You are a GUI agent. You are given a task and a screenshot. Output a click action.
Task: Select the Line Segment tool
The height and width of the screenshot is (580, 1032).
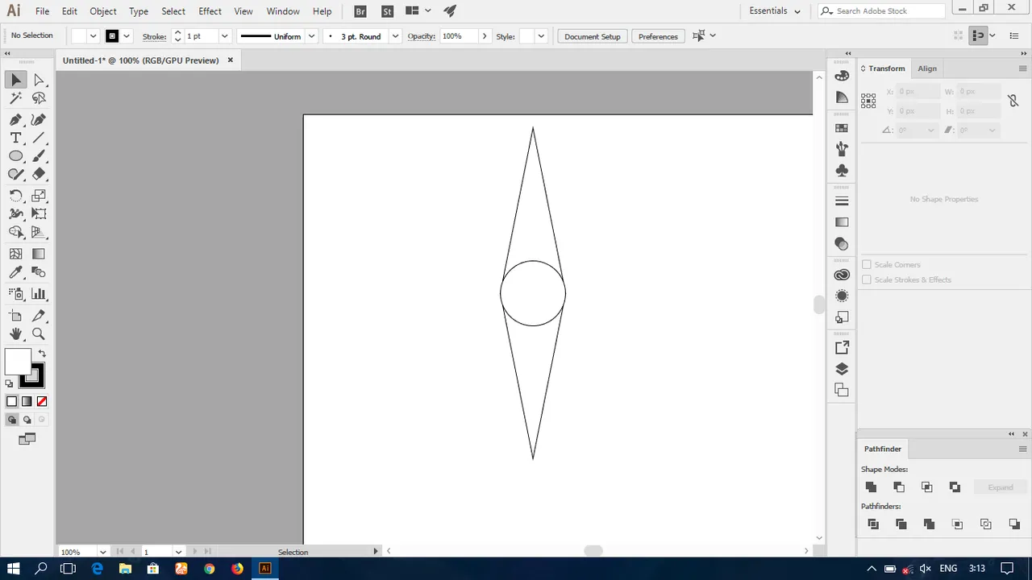point(39,138)
